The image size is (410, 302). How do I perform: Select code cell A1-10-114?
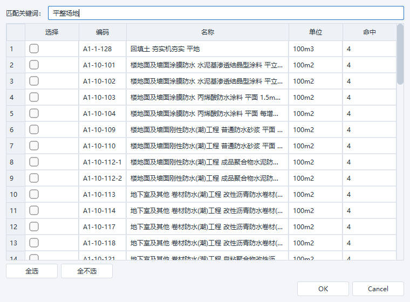(102, 211)
